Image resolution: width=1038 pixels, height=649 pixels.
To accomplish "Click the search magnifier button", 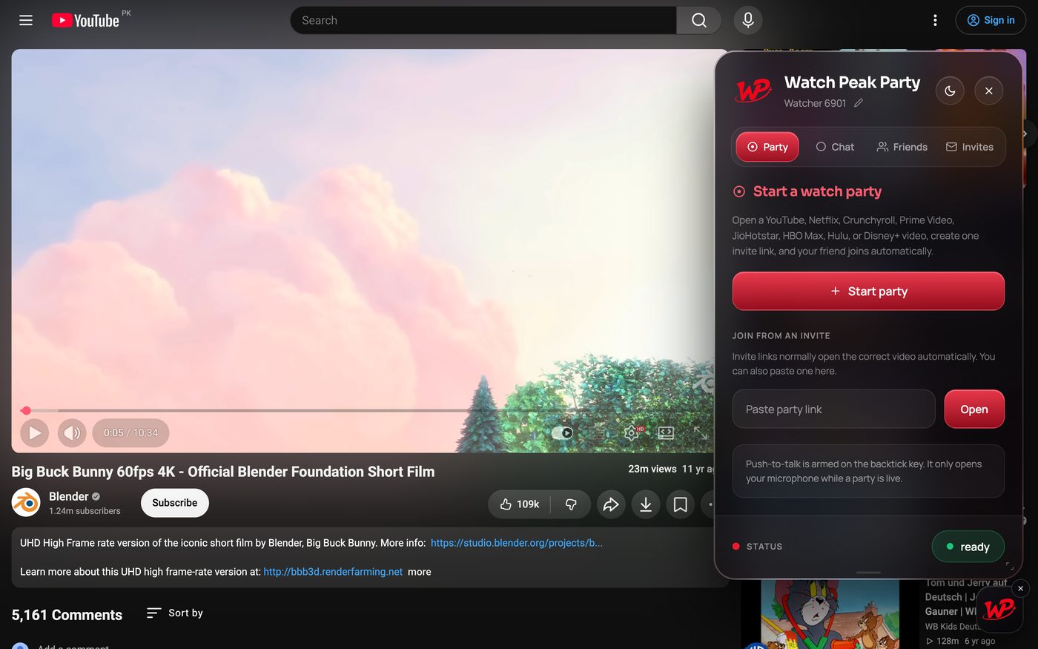I will (x=698, y=20).
